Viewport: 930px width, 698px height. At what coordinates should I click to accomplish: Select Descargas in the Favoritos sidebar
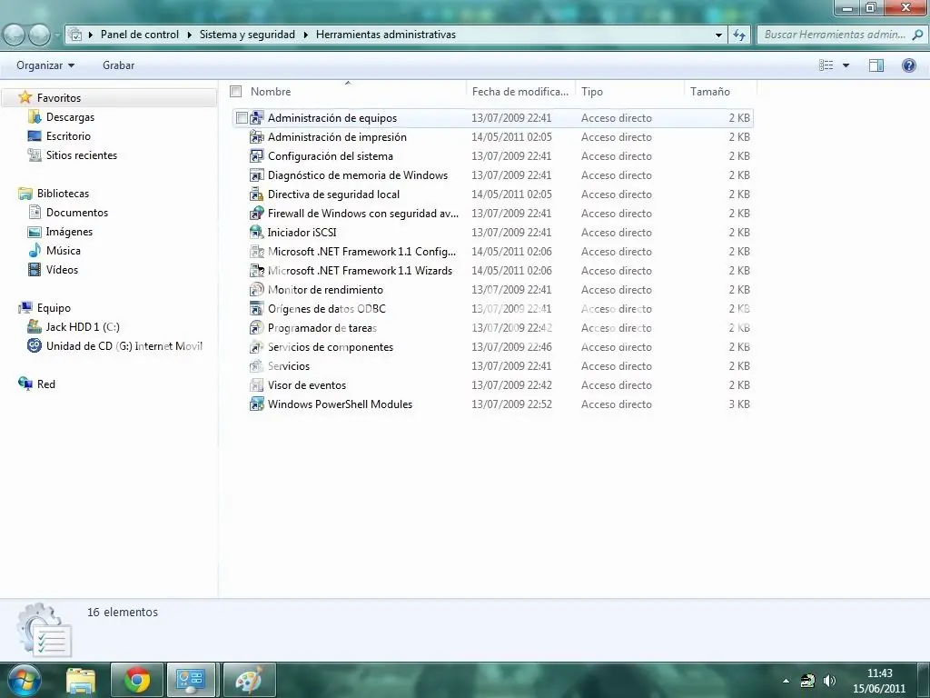click(70, 117)
